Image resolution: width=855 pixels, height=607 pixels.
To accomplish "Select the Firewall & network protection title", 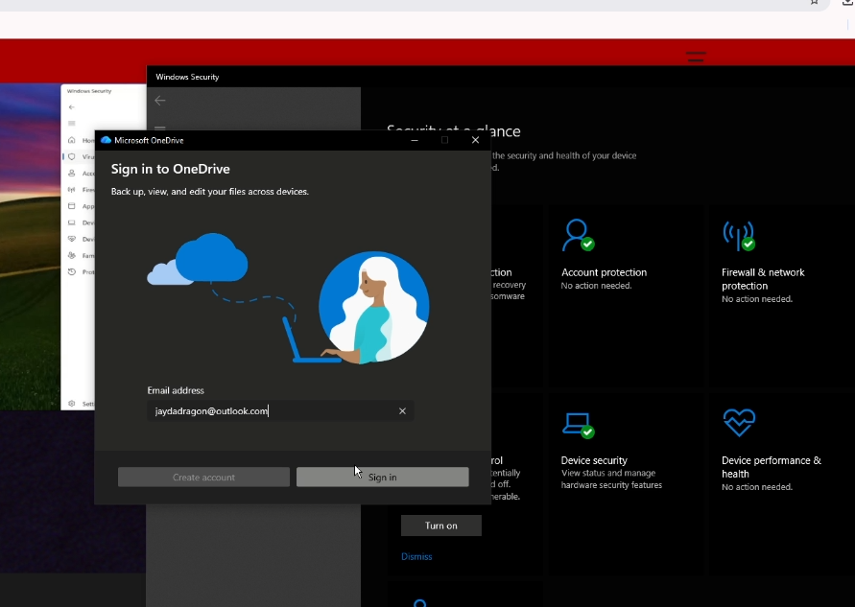I will [x=763, y=279].
